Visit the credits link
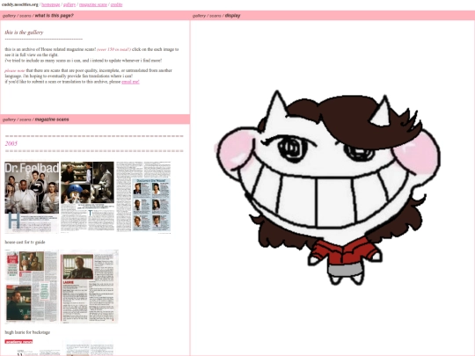This screenshot has width=475, height=356. tap(116, 4)
